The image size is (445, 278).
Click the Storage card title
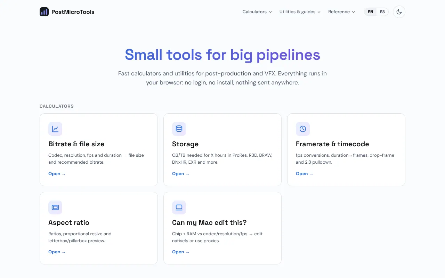click(x=185, y=144)
